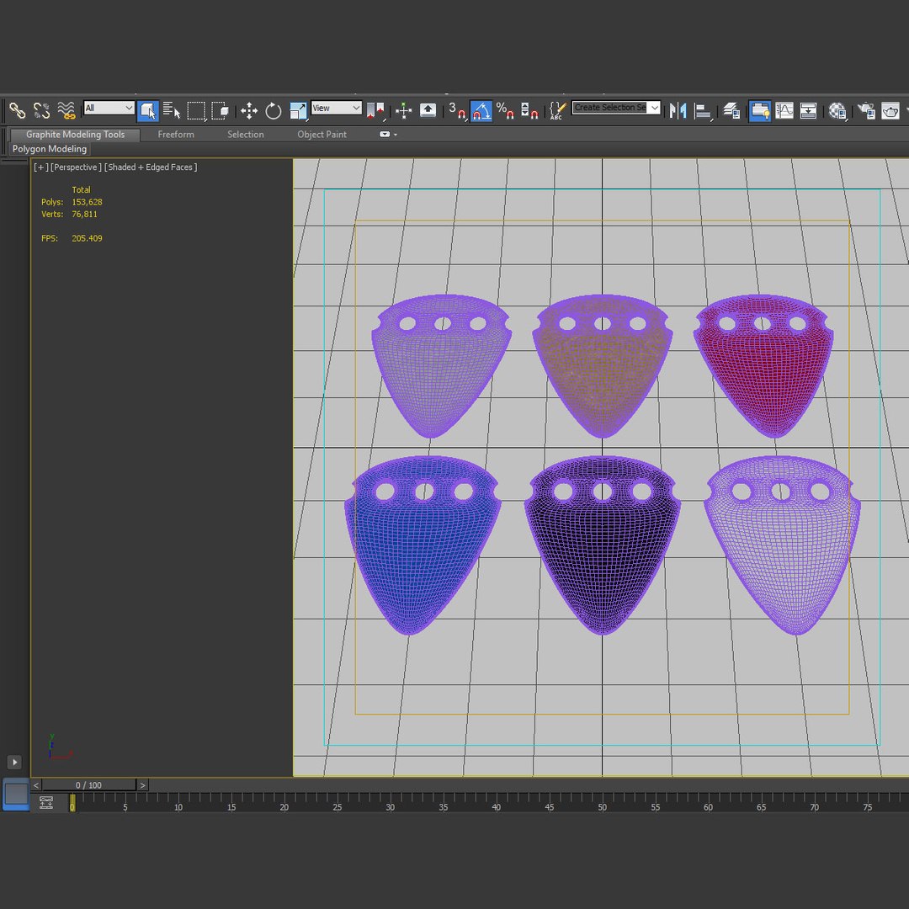Click the time slider showing 0 / 100
Image resolution: width=909 pixels, height=909 pixels.
88,785
